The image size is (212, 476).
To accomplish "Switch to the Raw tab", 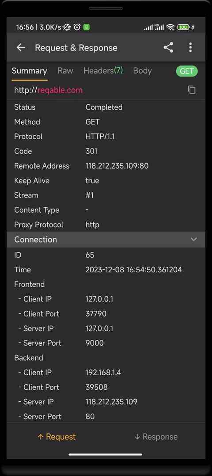I will [65, 71].
